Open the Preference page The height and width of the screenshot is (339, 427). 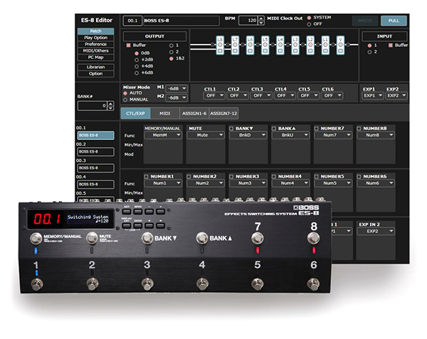pos(95,44)
